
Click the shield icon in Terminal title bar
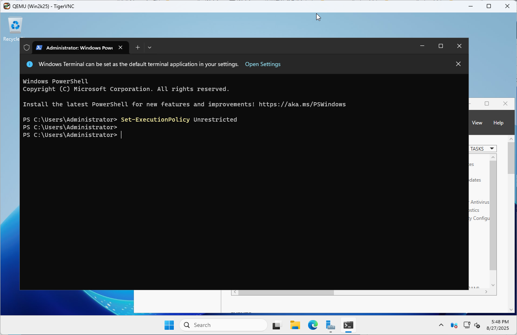click(27, 48)
